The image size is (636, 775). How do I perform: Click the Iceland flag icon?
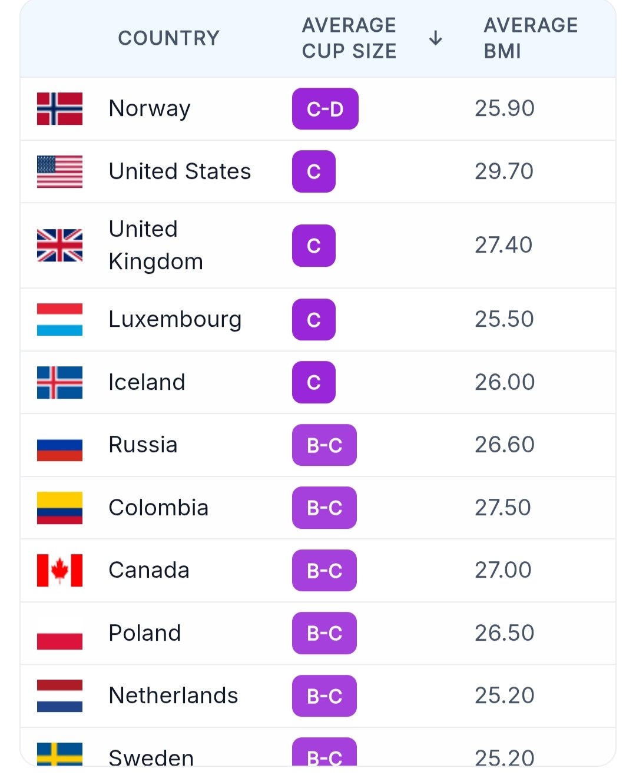coord(59,383)
